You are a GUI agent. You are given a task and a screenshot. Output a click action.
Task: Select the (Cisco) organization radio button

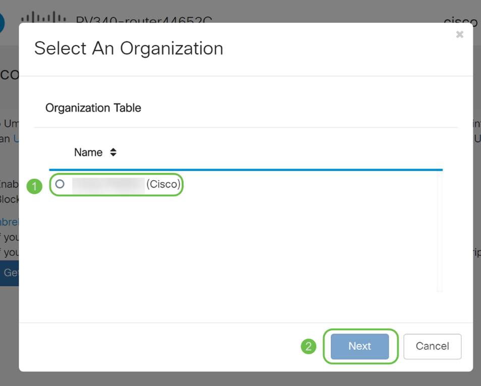(60, 184)
